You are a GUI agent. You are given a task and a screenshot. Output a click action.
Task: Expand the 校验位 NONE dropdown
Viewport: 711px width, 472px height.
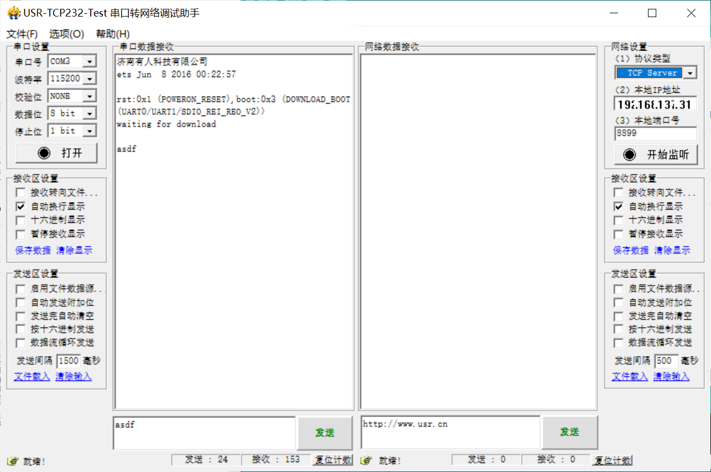(90, 96)
